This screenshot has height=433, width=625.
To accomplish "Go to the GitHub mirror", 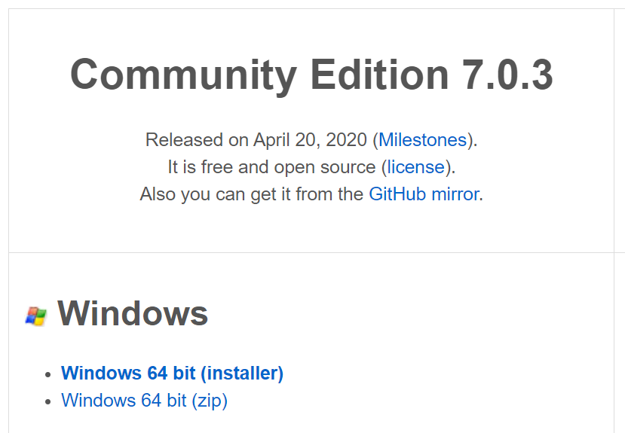I will 424,194.
